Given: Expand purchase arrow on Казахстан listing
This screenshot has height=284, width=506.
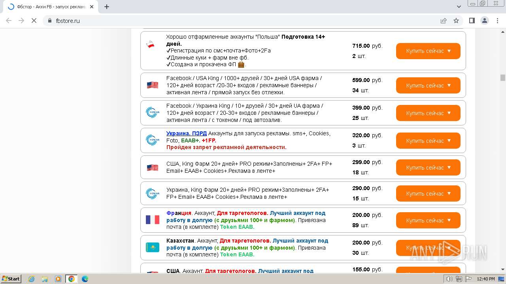Looking at the screenshot, I should tap(449, 248).
